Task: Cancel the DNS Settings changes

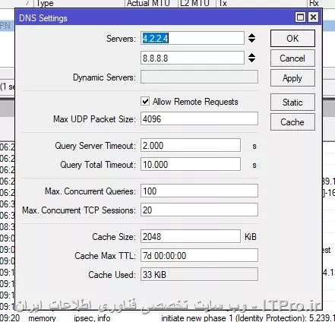Action: tap(292, 58)
